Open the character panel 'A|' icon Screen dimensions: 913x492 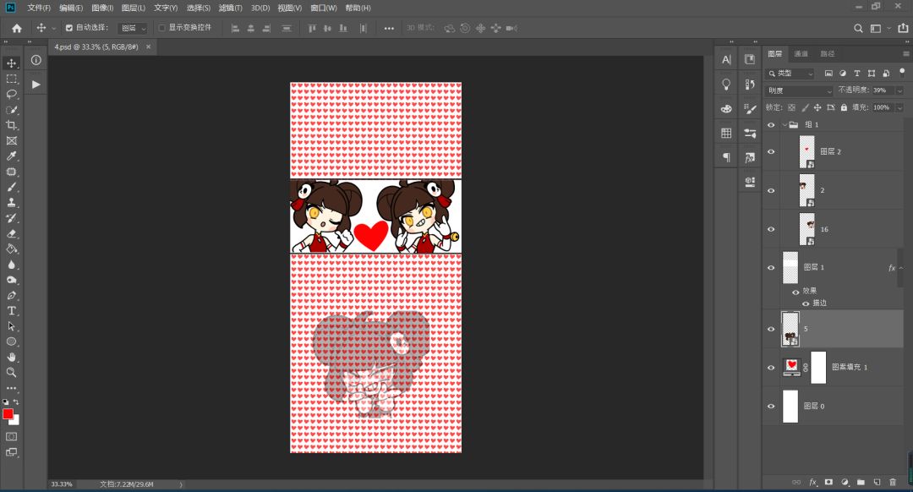point(726,59)
